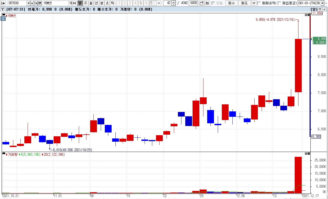Click the go-to-first arrow icon beside the stock code
This screenshot has height=199, width=328.
(x=4, y=3)
